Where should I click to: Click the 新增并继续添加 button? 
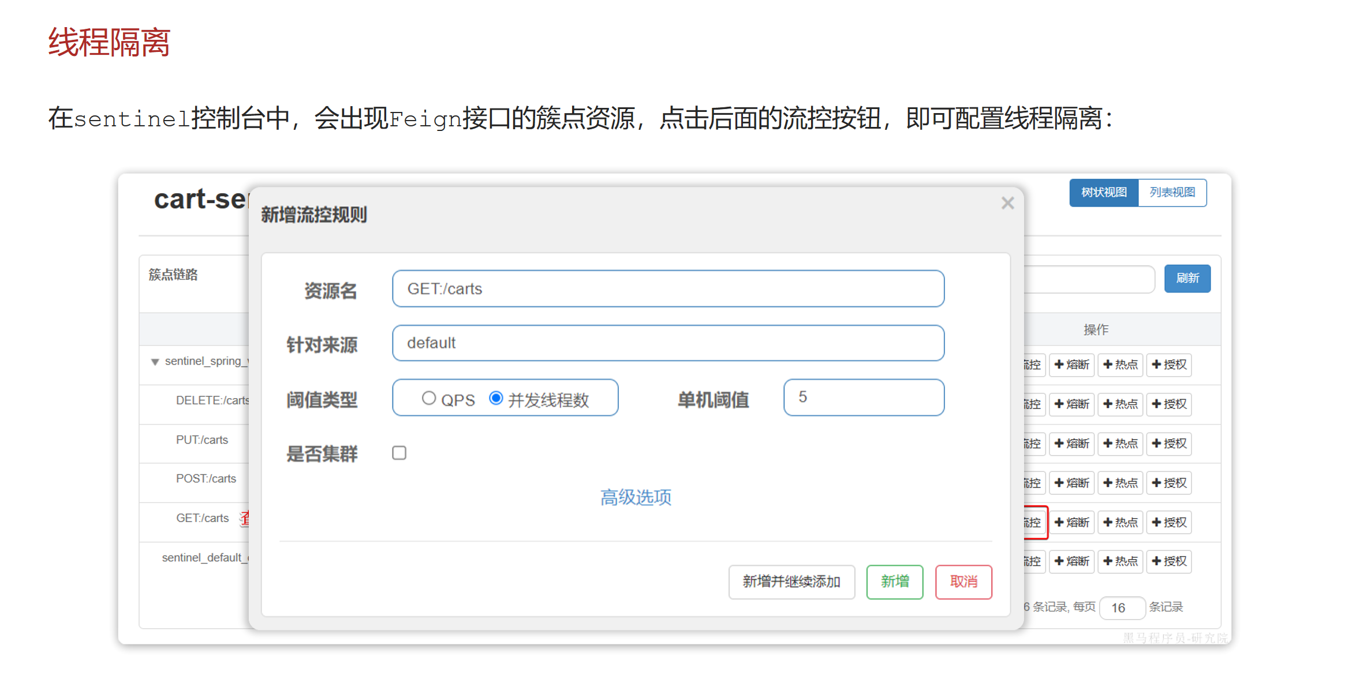(791, 582)
